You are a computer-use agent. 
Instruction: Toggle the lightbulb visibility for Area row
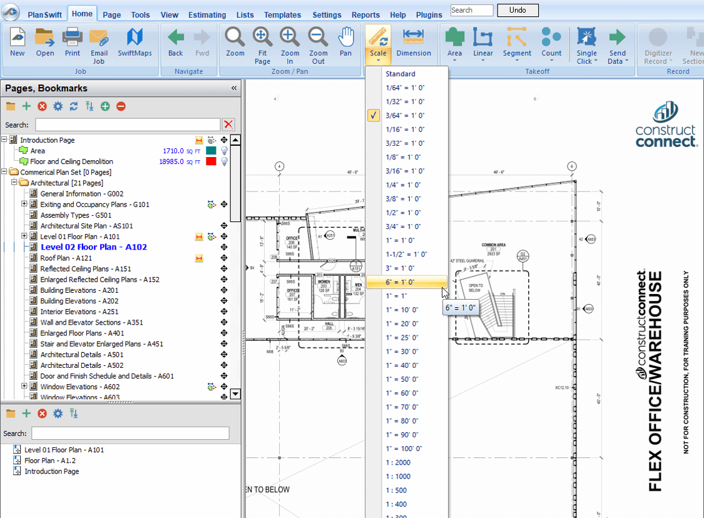[224, 151]
